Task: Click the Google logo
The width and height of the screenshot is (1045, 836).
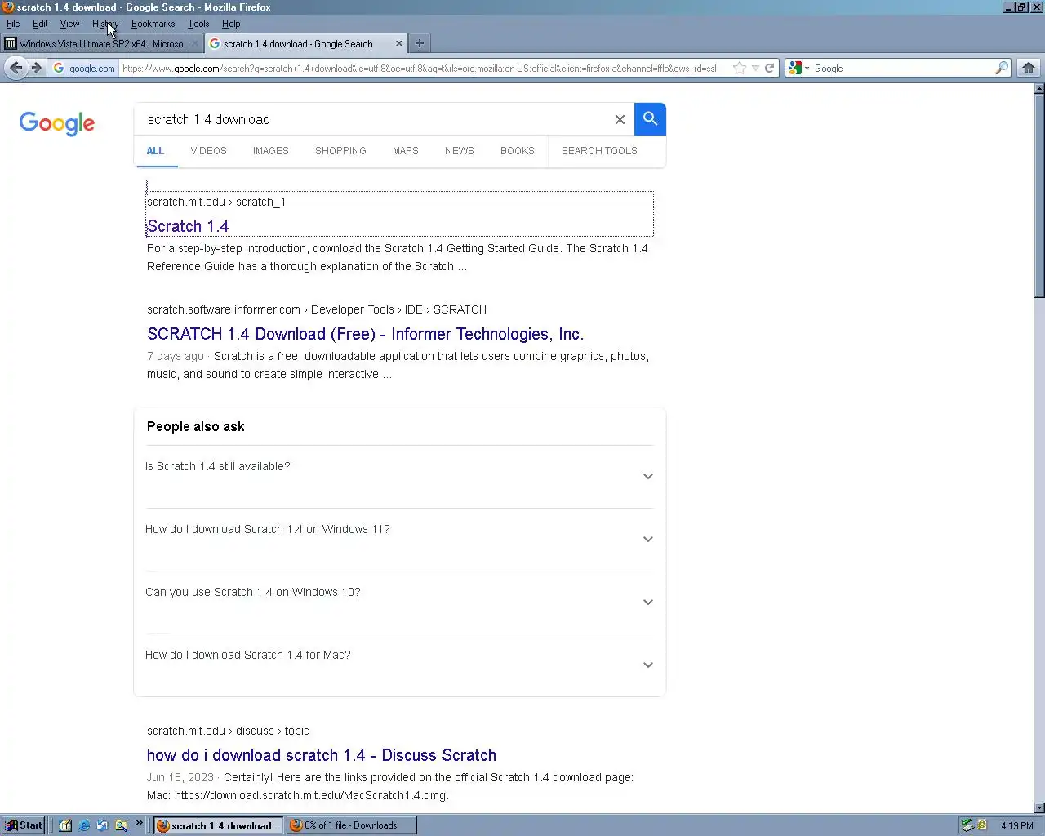Action: (x=57, y=123)
